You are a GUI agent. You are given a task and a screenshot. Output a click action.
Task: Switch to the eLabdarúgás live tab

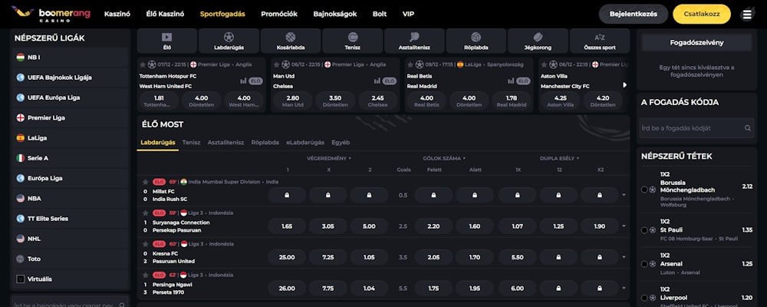pyautogui.click(x=305, y=143)
